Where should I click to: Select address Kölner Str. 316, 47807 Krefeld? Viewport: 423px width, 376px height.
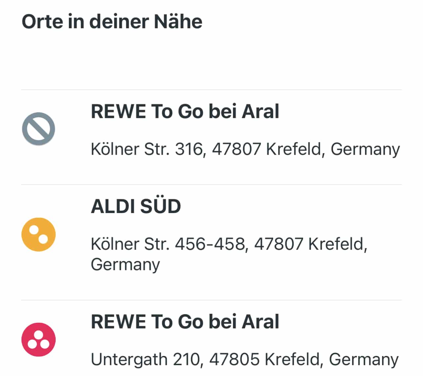(x=245, y=149)
